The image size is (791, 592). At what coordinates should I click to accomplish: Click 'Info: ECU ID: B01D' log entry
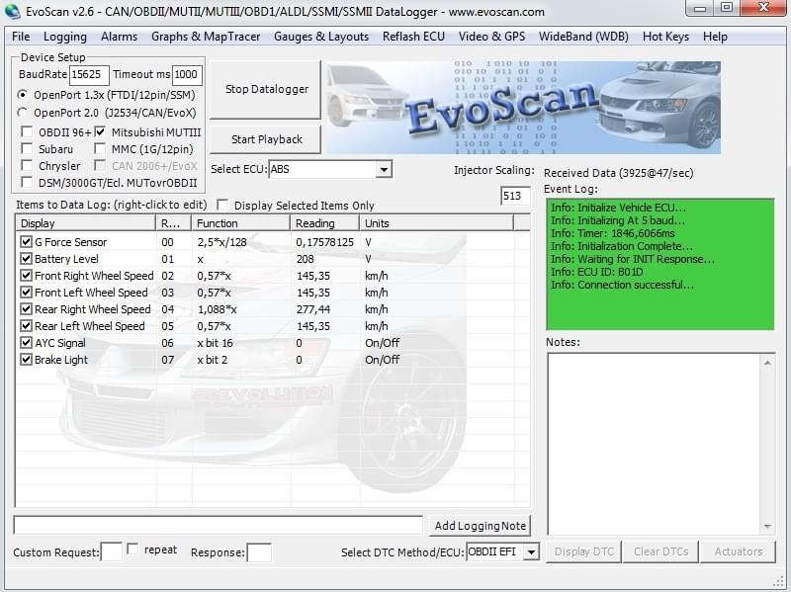point(597,272)
